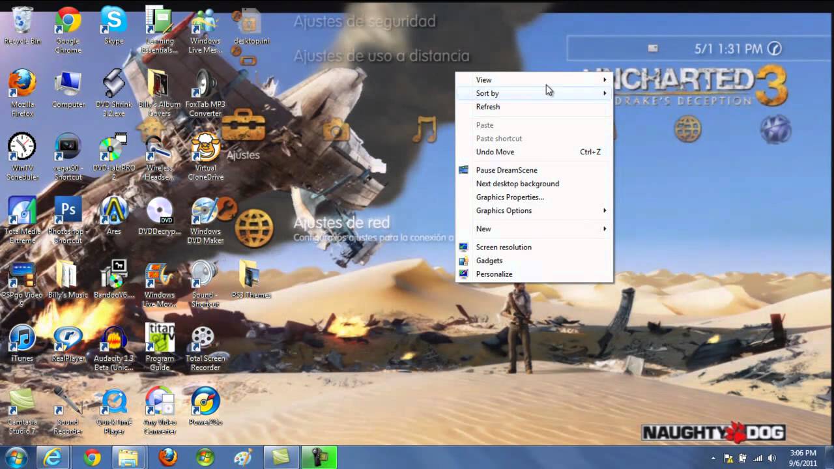This screenshot has height=469, width=834.
Task: Select the desktop.ini file icon
Action: point(251,26)
